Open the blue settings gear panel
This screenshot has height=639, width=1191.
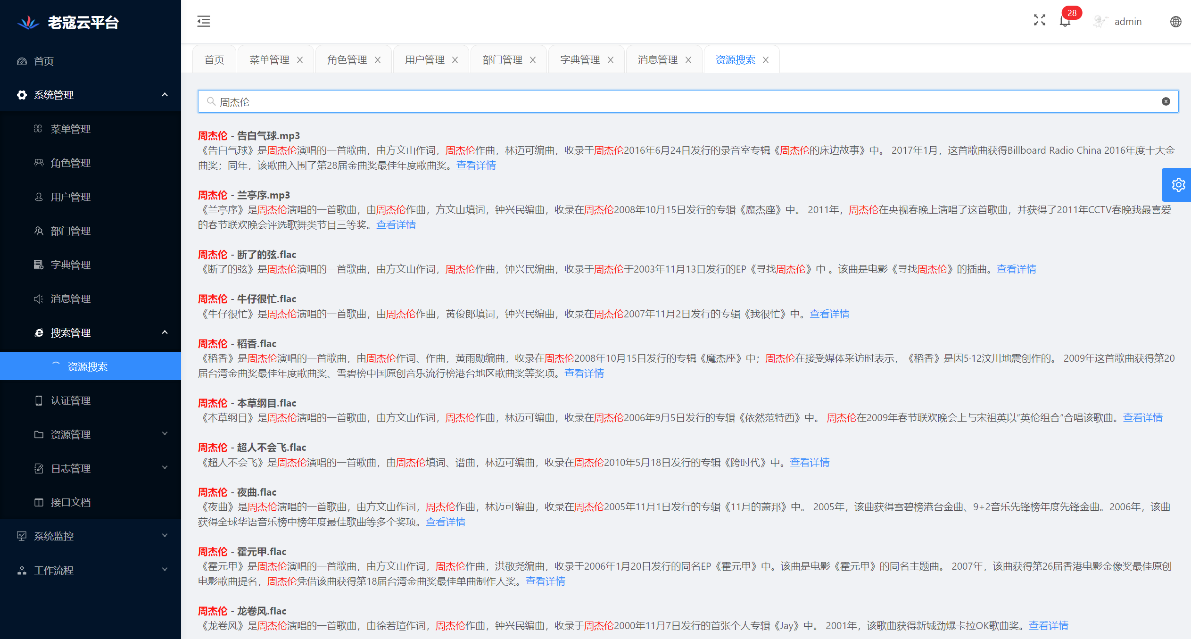(x=1178, y=185)
